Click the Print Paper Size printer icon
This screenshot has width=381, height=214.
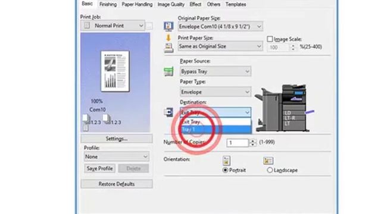[168, 48]
